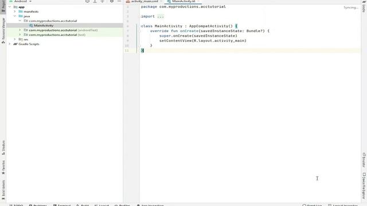Open the Emulator side tab

pos(364,160)
